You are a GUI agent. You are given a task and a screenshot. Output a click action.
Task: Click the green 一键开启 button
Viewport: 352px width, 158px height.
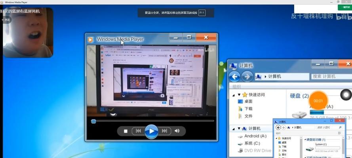click(344, 7)
